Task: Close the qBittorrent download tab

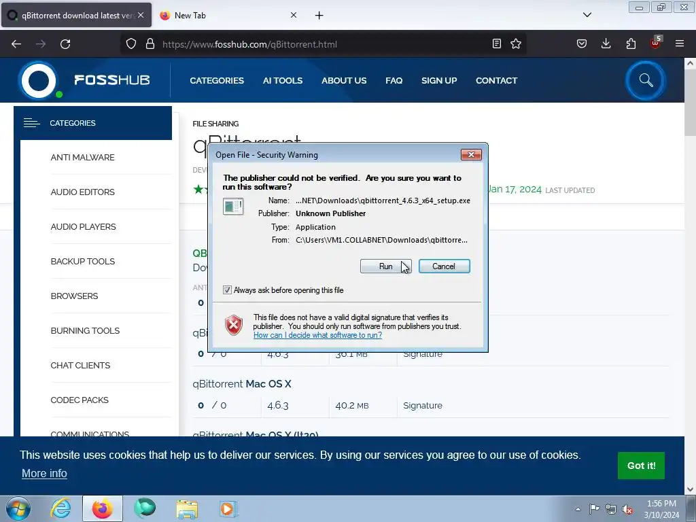Action: click(141, 15)
